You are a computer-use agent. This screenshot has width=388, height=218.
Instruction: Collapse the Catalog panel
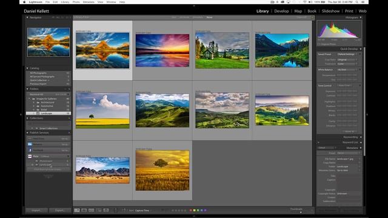27,68
